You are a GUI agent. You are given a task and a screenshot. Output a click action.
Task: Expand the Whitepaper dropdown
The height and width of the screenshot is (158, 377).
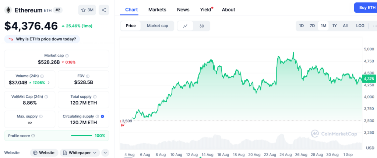click(x=80, y=152)
